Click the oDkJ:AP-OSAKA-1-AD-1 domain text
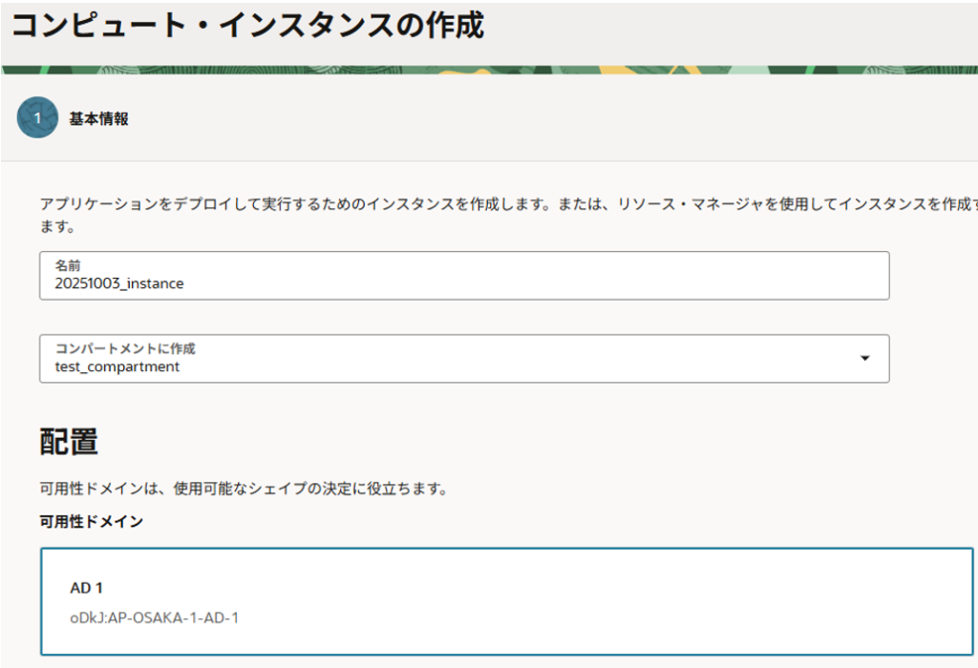The image size is (978, 668). pyautogui.click(x=154, y=617)
